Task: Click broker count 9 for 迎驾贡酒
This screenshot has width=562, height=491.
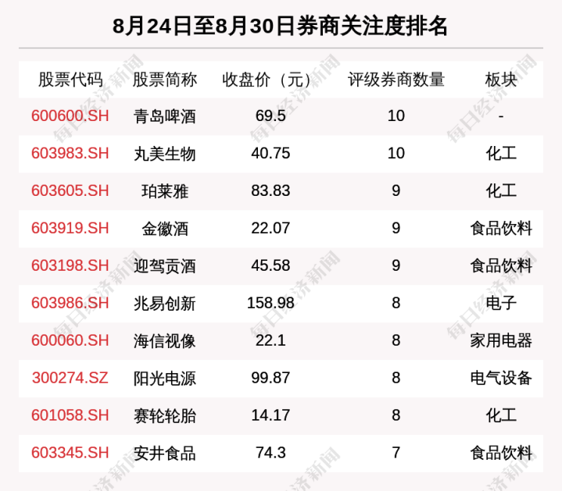Action: 396,265
